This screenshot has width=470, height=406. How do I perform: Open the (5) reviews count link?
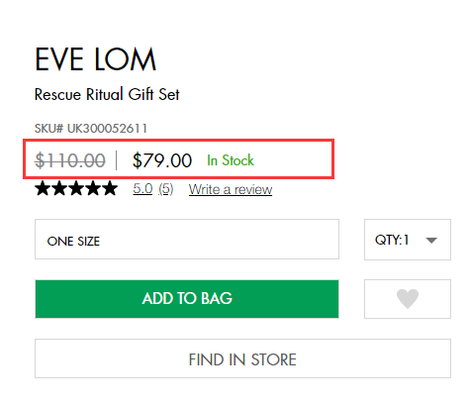pyautogui.click(x=166, y=189)
